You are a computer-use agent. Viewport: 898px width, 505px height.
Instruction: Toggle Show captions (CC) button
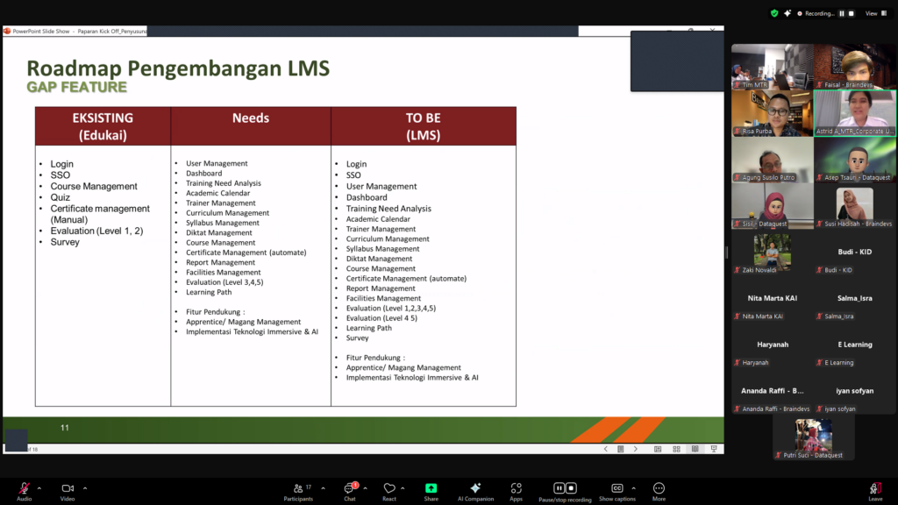[x=617, y=488]
